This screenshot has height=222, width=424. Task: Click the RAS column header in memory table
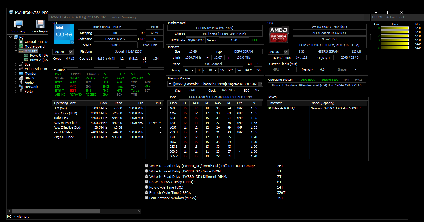pos(218,103)
